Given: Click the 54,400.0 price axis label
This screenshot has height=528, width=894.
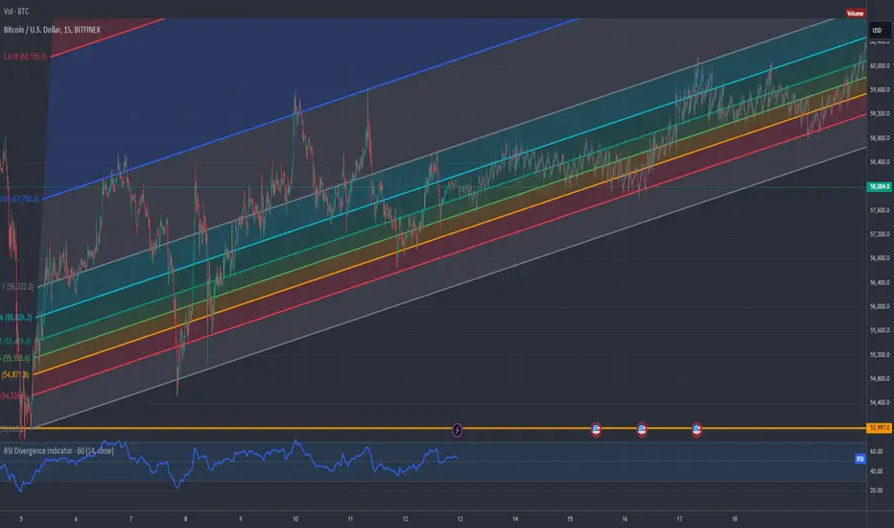Looking at the screenshot, I should click(880, 402).
